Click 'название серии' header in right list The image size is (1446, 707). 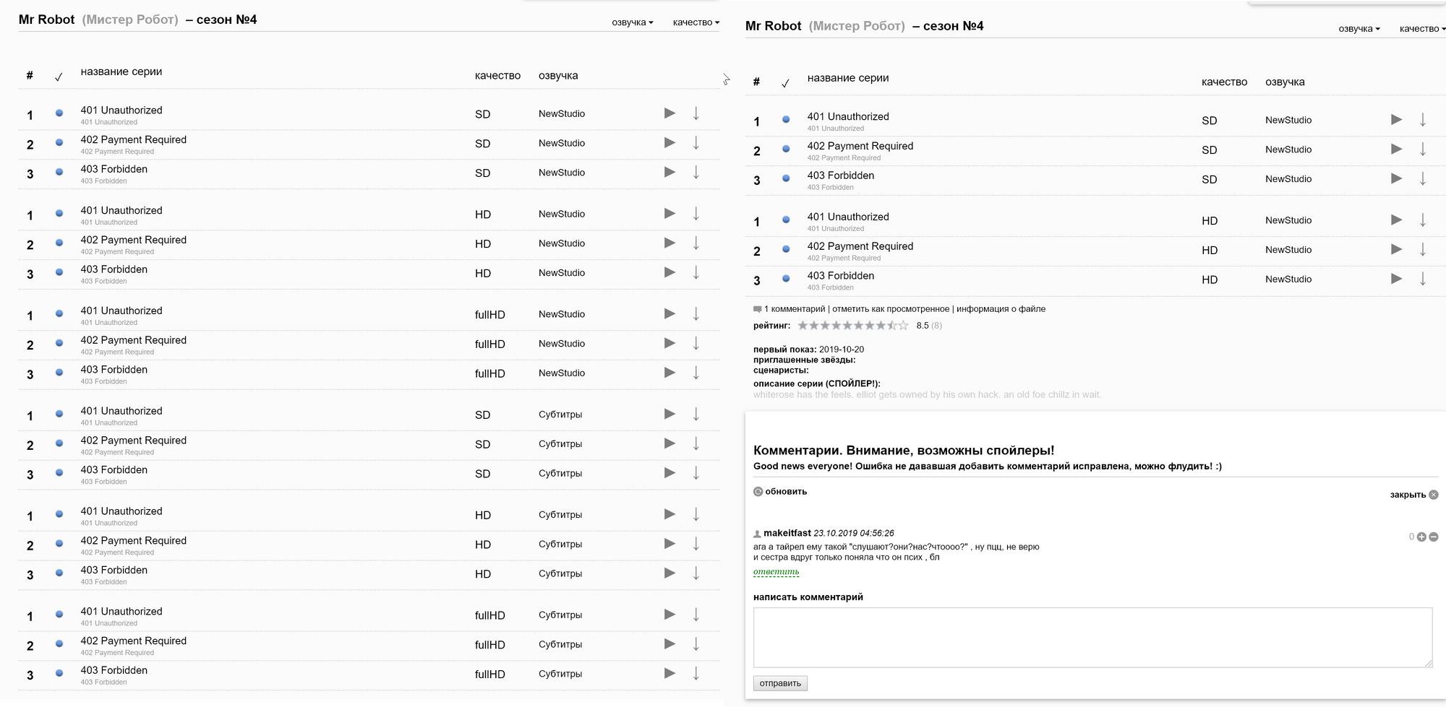click(x=848, y=78)
